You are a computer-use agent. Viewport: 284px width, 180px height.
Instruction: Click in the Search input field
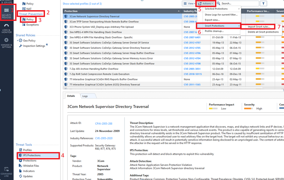239,4
